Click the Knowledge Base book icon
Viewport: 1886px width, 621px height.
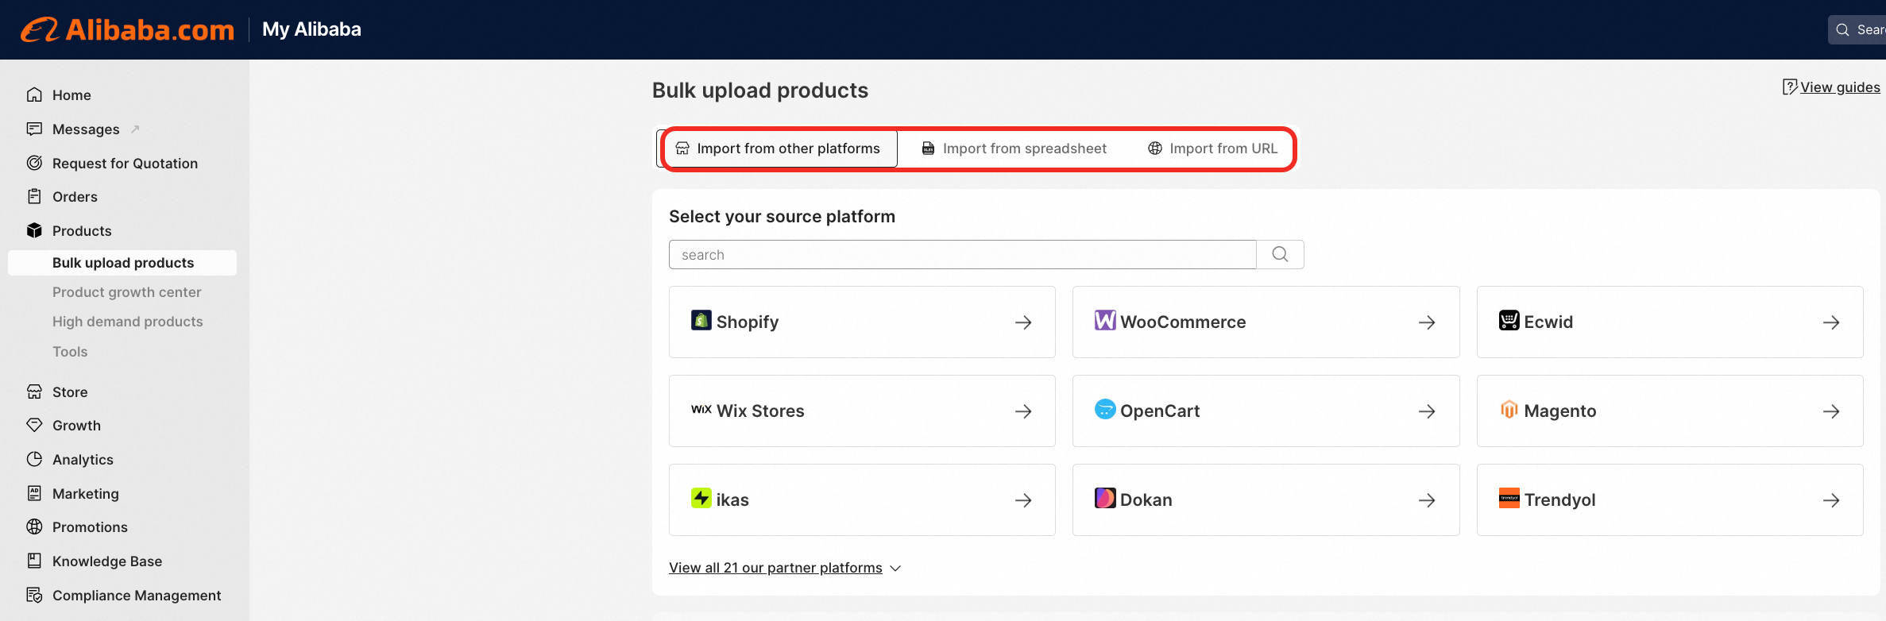coord(34,561)
